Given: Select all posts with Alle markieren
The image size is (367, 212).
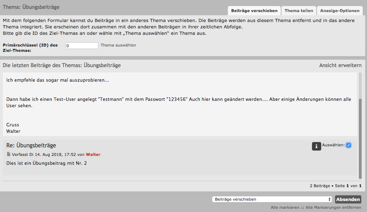Looking at the screenshot, I should pyautogui.click(x=285, y=207).
